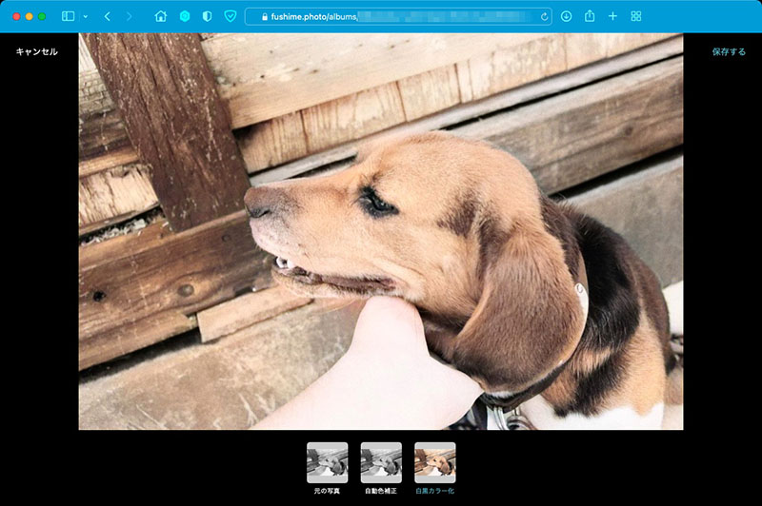Image resolution: width=762 pixels, height=506 pixels.
Task: Select the 自動色補正 thumbnail
Action: 381,463
